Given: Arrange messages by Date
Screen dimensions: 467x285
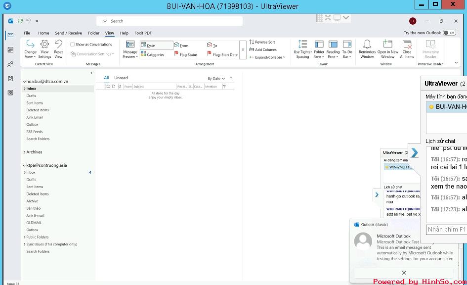Looking at the screenshot, I should [x=156, y=46].
